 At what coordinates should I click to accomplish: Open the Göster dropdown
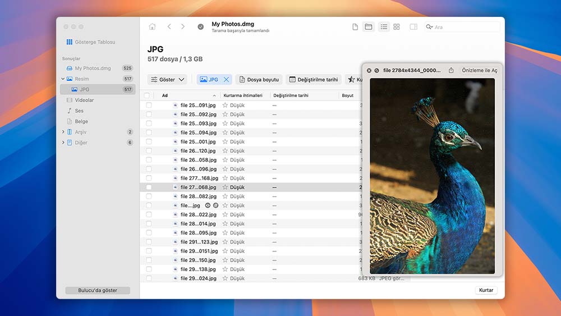coord(167,80)
